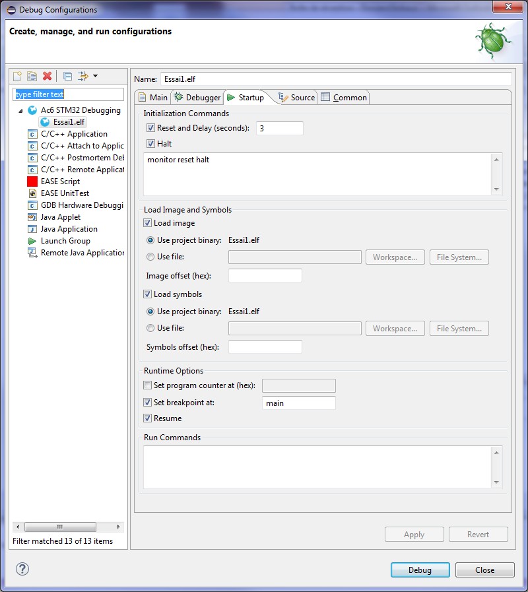Select Launch Group configuration type
The image size is (528, 592).
pyautogui.click(x=65, y=241)
